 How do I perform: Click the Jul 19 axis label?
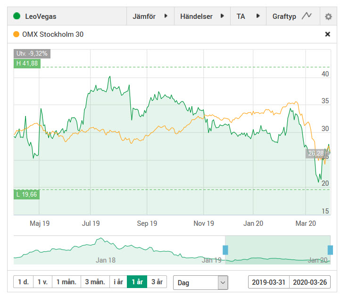pyautogui.click(x=91, y=223)
